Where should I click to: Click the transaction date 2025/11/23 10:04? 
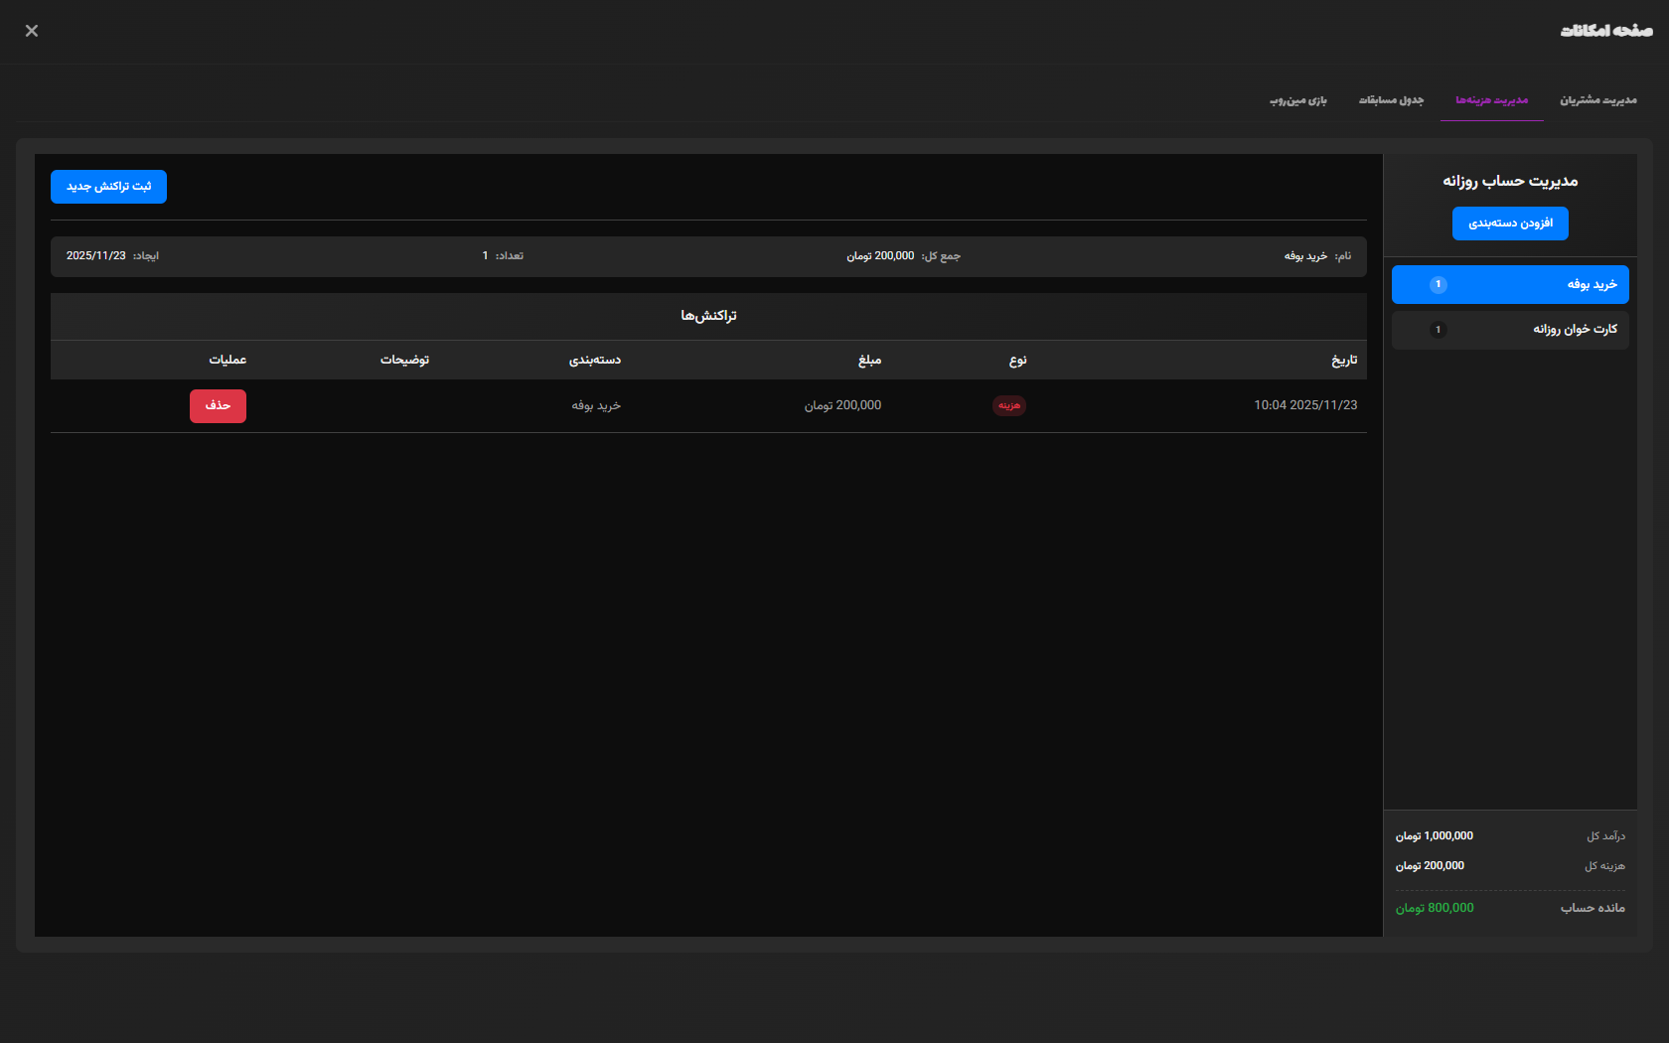point(1305,406)
